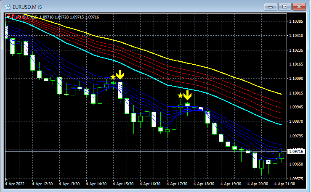Viewport: 311px width, 192px height.
Task: Click the time label 4 Apr 13:30
Action: pyautogui.click(x=69, y=184)
